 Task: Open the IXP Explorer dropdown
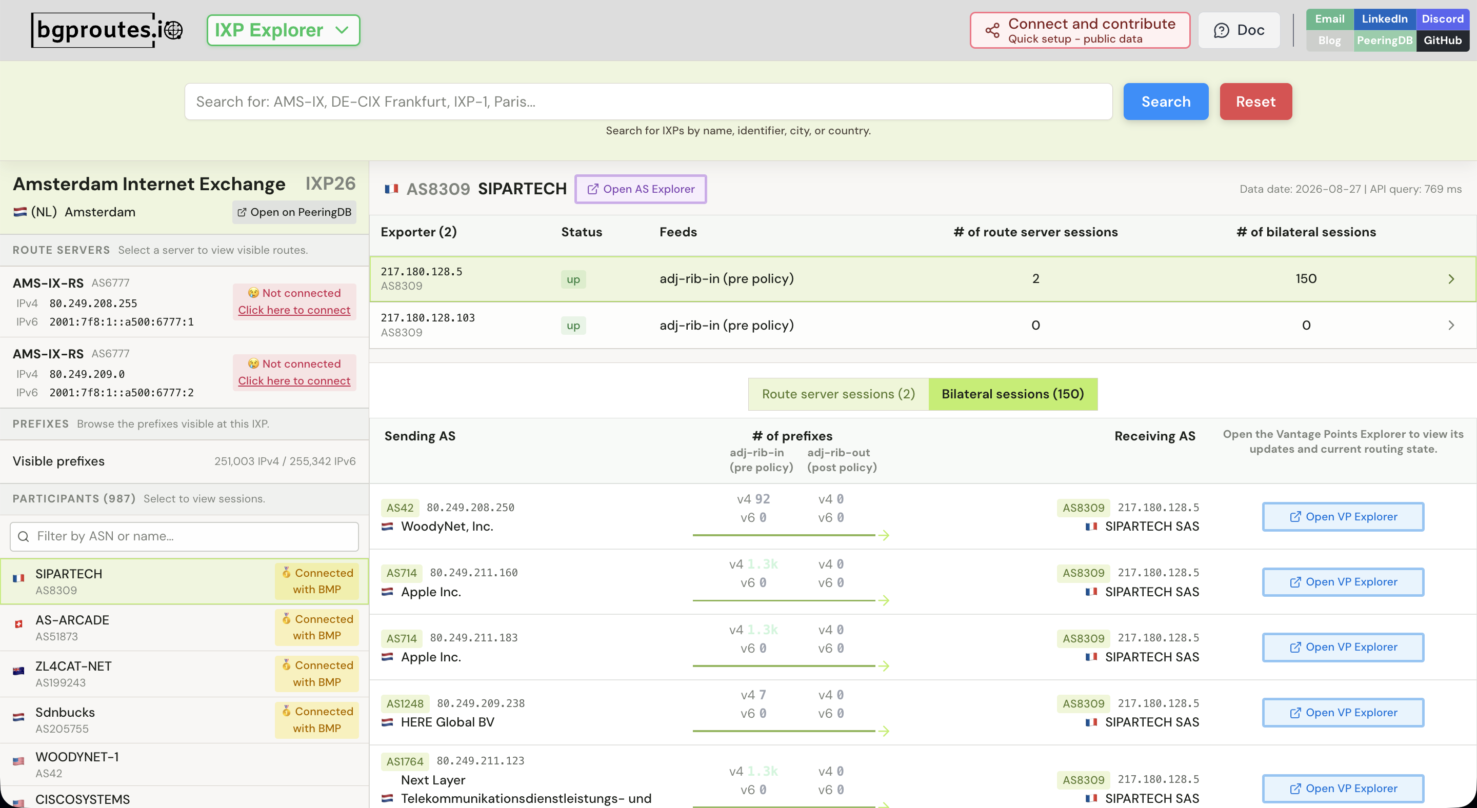point(283,30)
